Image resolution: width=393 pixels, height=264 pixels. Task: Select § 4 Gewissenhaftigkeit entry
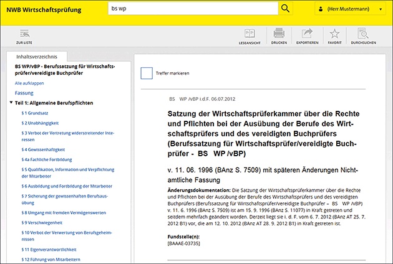pos(44,150)
